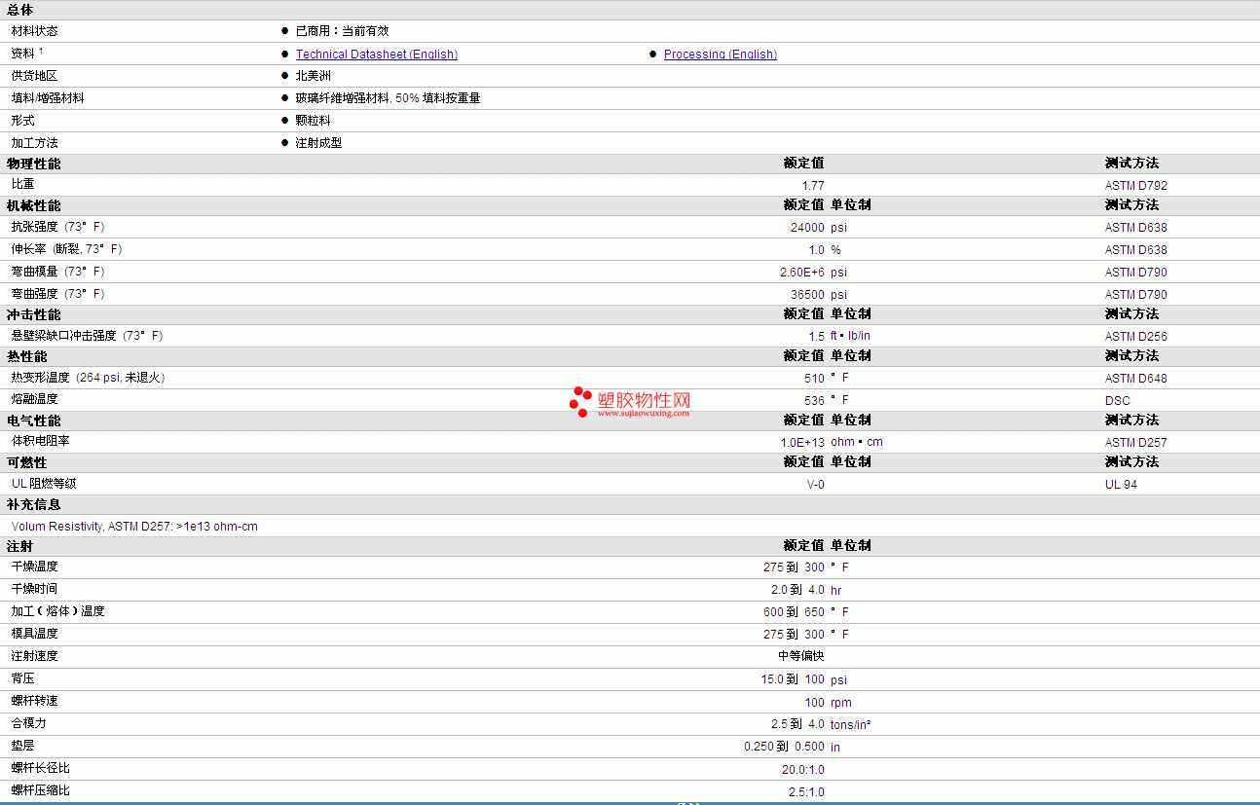
Task: Click the 干燥温度 row label
Action: (x=35, y=567)
